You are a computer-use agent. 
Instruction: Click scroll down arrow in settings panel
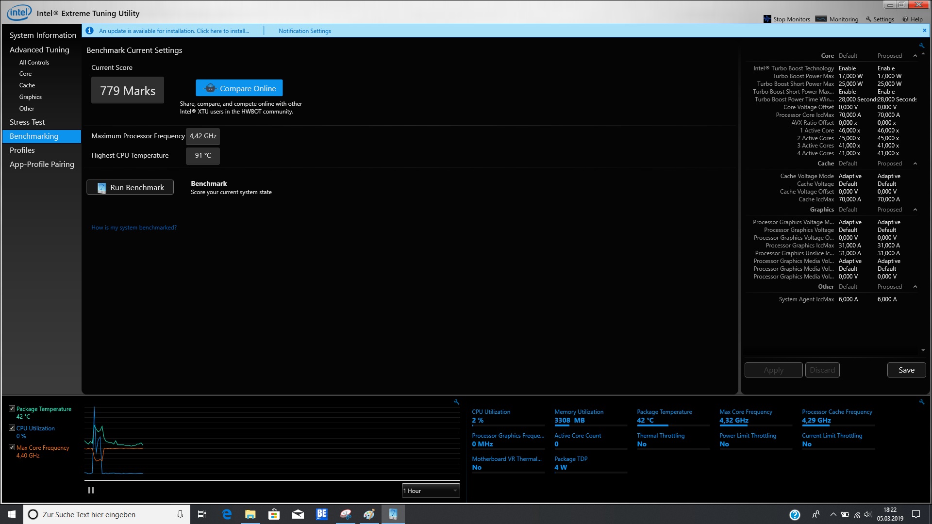coord(923,350)
